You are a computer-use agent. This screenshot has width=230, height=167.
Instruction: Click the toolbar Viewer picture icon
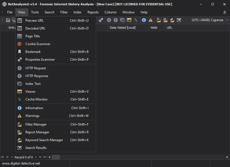[129, 20]
